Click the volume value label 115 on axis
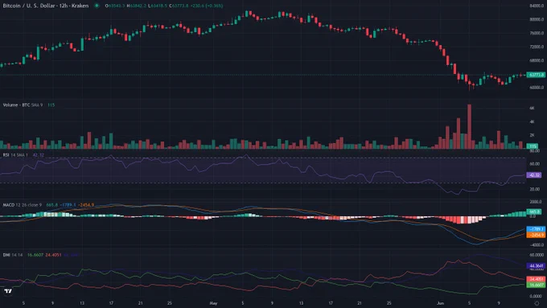 (533, 146)
